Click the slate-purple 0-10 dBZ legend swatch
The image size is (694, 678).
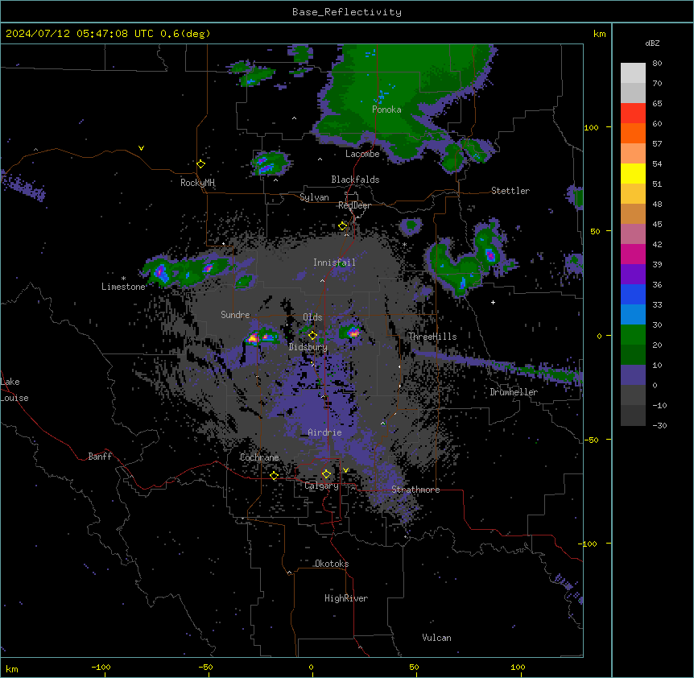(633, 375)
